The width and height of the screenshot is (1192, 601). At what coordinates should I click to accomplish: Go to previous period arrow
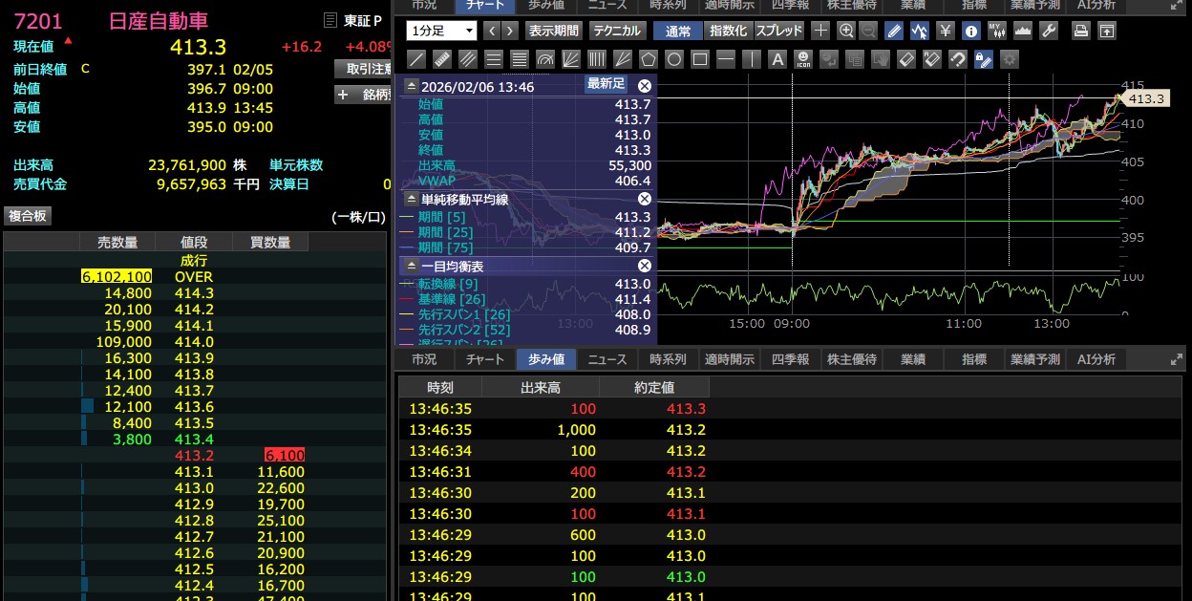coord(492,31)
